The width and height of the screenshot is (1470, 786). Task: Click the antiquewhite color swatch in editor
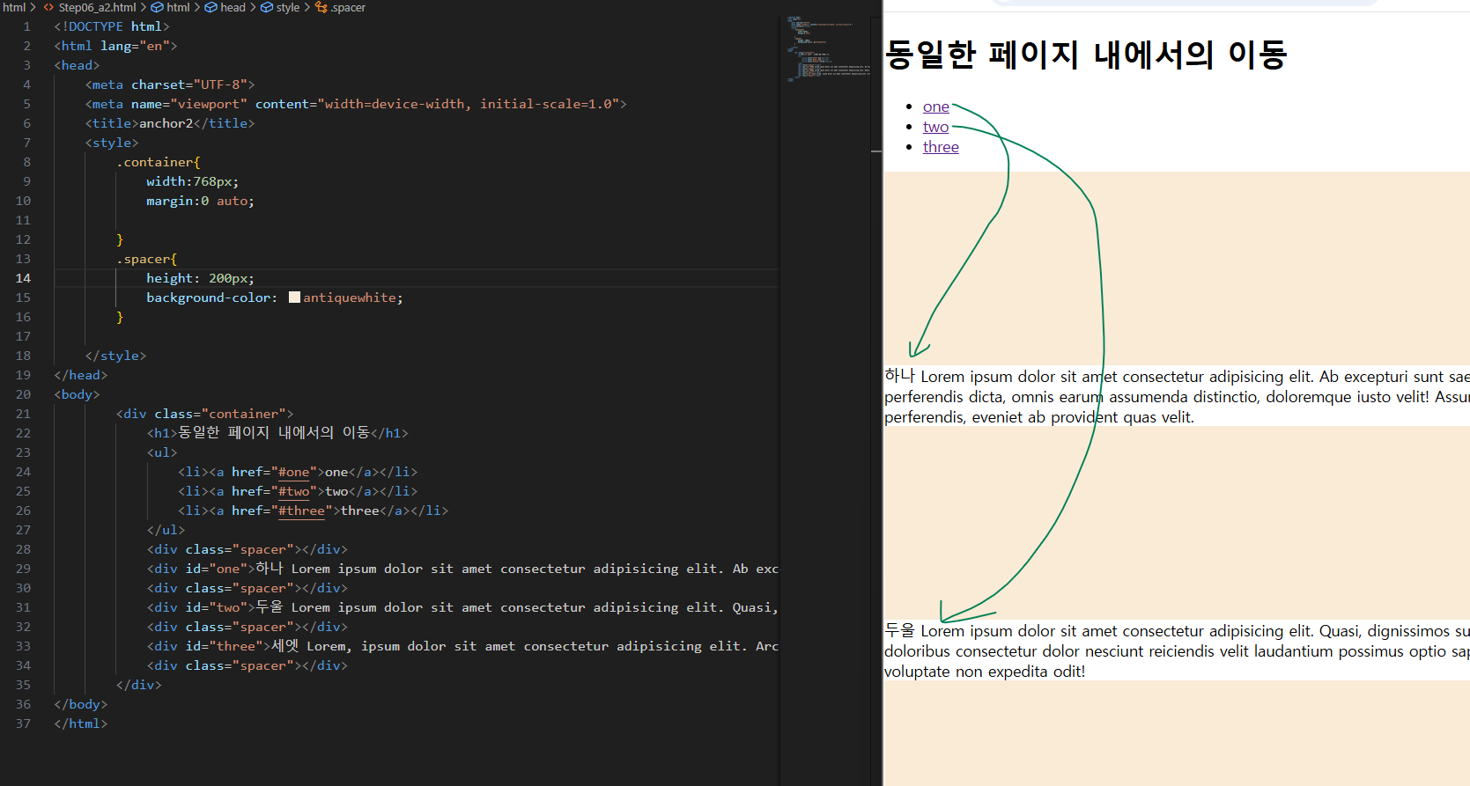tap(294, 298)
